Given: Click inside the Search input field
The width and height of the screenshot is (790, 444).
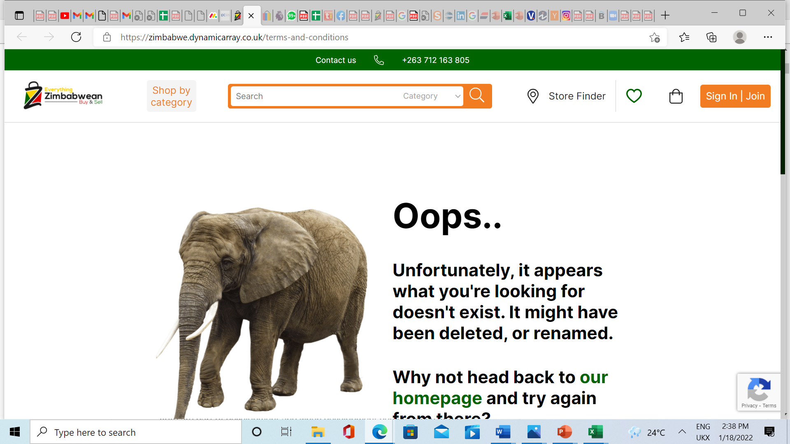Looking at the screenshot, I should click(313, 96).
